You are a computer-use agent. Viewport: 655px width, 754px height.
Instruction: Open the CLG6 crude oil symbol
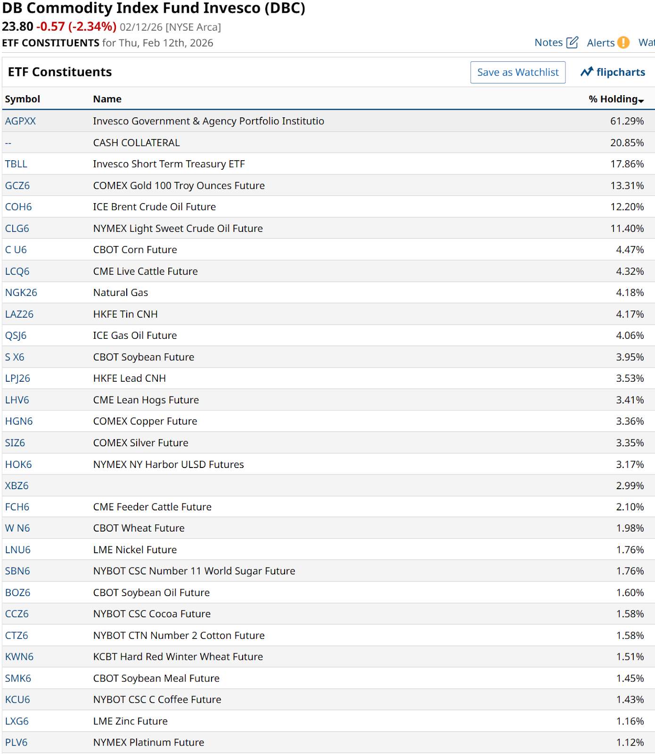[17, 229]
